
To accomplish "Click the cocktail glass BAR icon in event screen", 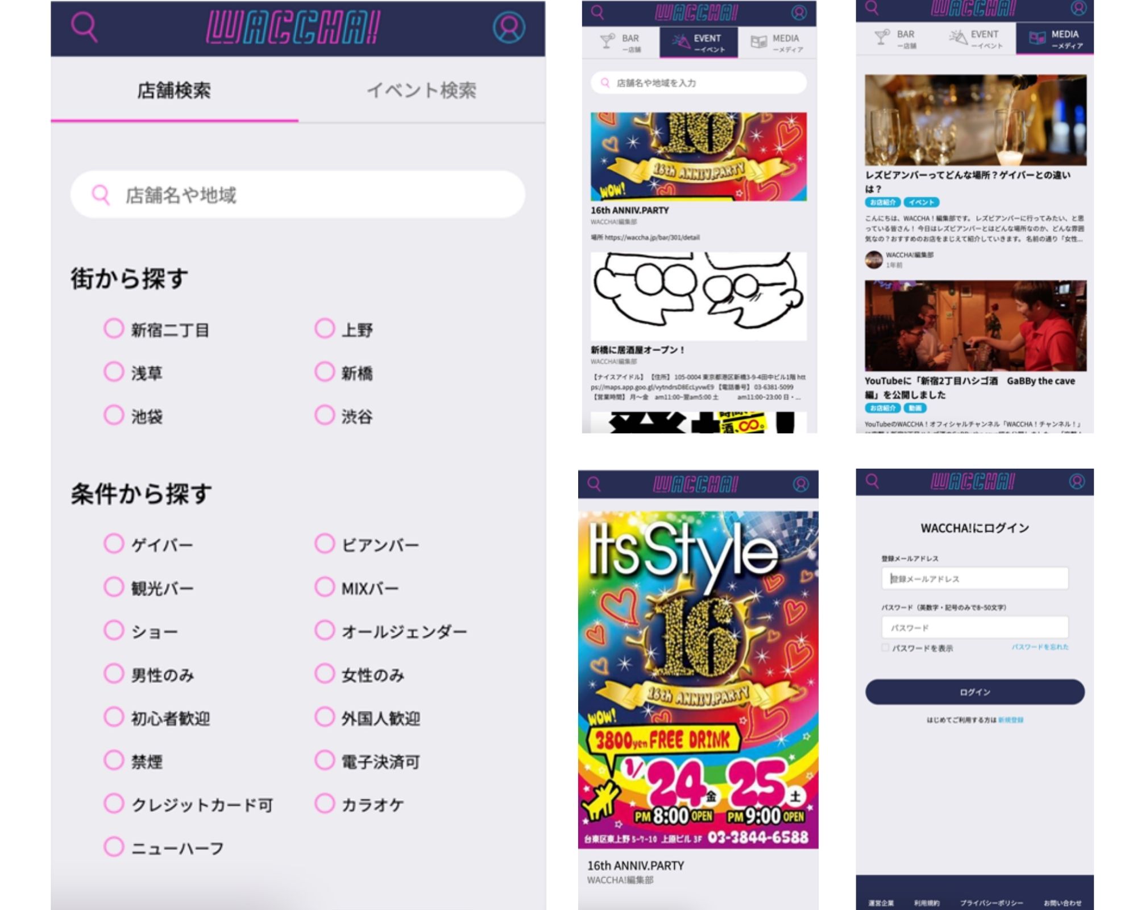I will coord(607,41).
